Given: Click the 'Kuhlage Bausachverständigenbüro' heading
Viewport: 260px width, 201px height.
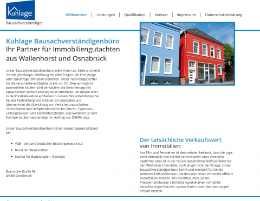Looking at the screenshot, I should point(63,41).
